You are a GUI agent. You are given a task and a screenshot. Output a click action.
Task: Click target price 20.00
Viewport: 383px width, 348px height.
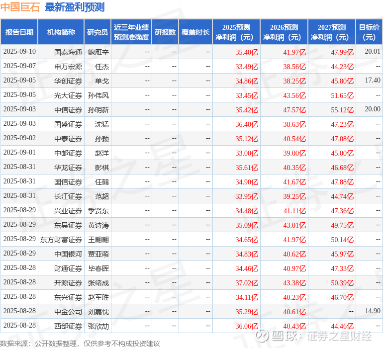click(x=373, y=109)
